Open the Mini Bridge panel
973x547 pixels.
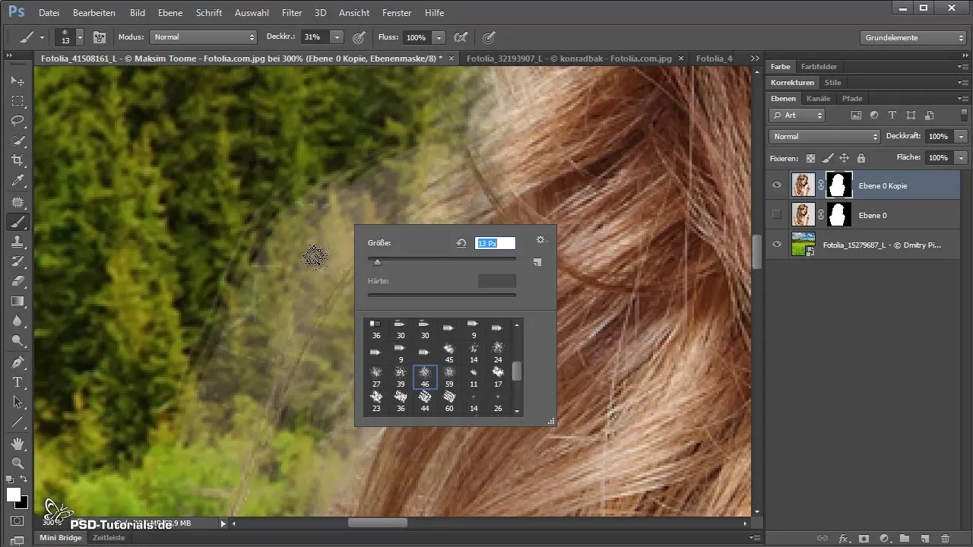click(61, 538)
